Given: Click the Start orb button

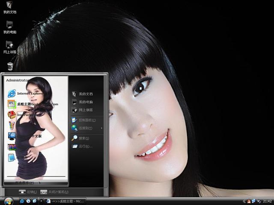Looking at the screenshot, I should point(9,202).
